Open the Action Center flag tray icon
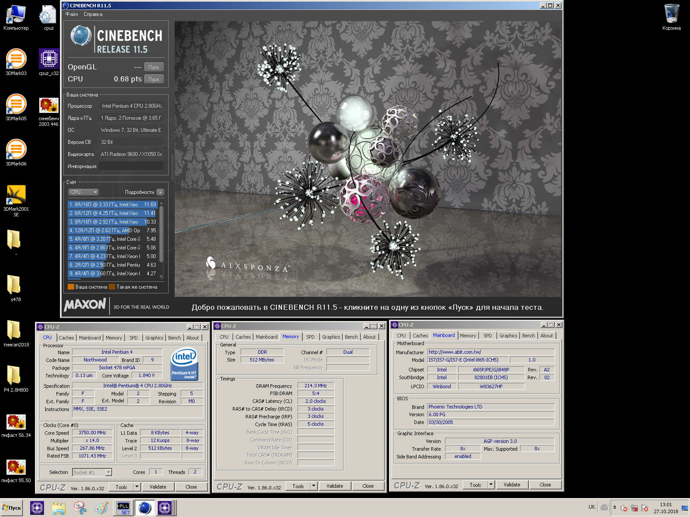 645,508
